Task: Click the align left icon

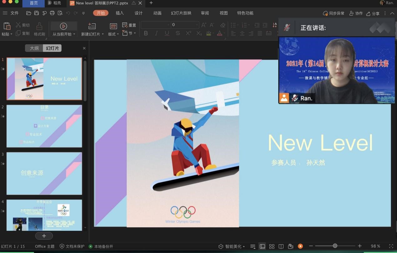Action: [x=233, y=33]
